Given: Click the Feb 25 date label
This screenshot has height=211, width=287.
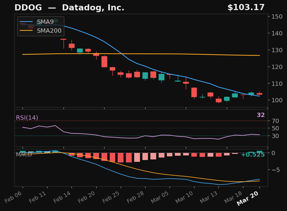Looking at the screenshot, I should click(x=111, y=197).
